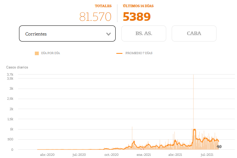Toggle the PROMEDIO 7 DÍAS legend series
The height and width of the screenshot is (158, 237).
pyautogui.click(x=139, y=53)
